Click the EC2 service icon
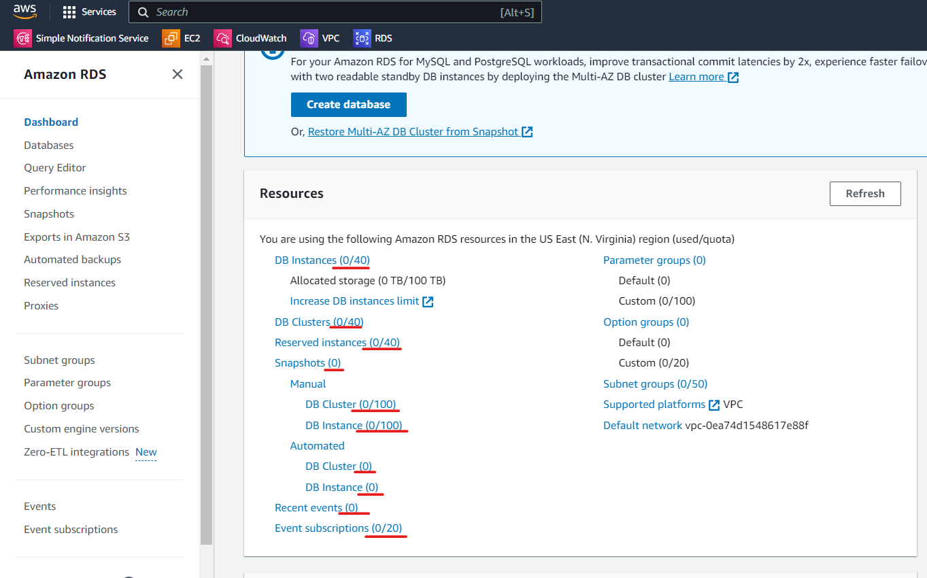The image size is (927, 578). (x=171, y=38)
